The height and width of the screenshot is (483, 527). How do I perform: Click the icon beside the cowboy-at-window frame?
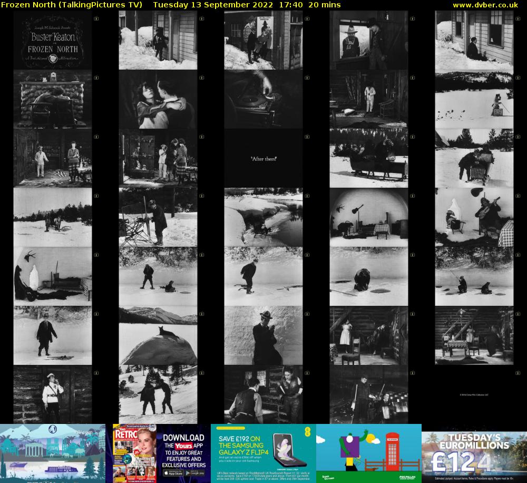(x=413, y=19)
